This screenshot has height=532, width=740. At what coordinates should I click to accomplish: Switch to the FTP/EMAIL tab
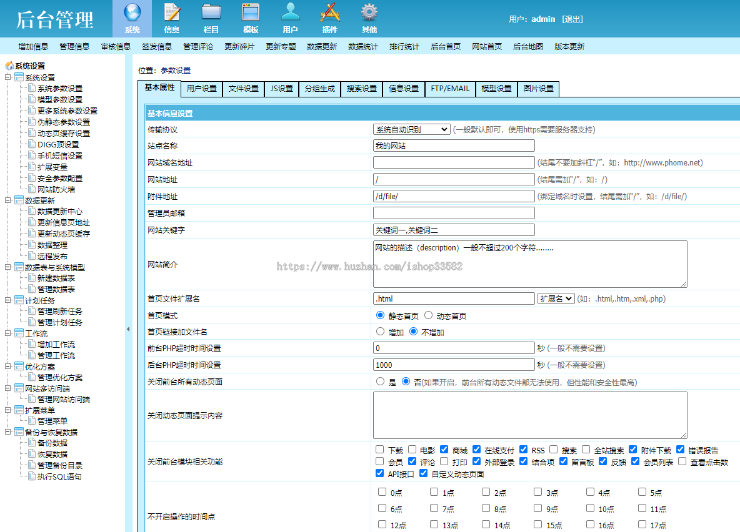click(450, 89)
